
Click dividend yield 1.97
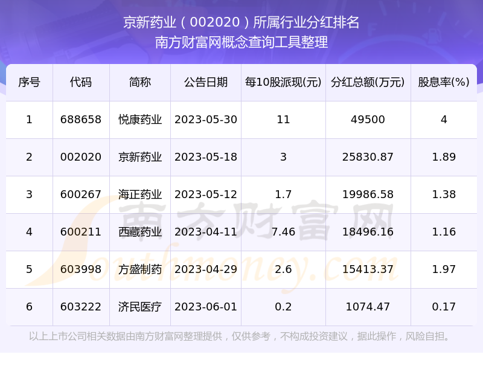(x=444, y=269)
